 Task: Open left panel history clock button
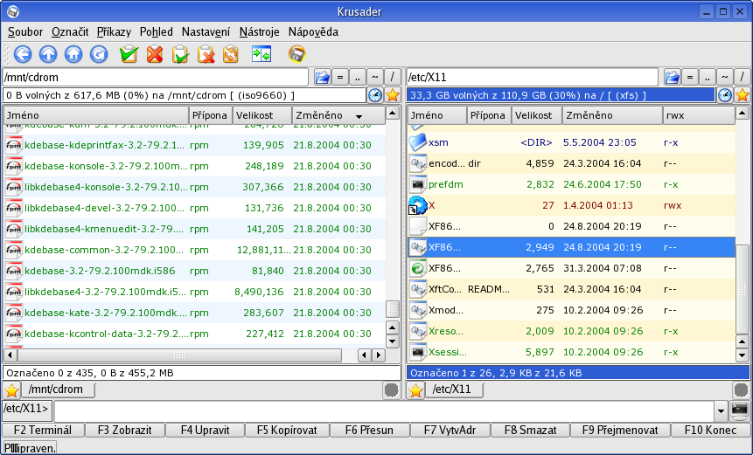(x=375, y=95)
